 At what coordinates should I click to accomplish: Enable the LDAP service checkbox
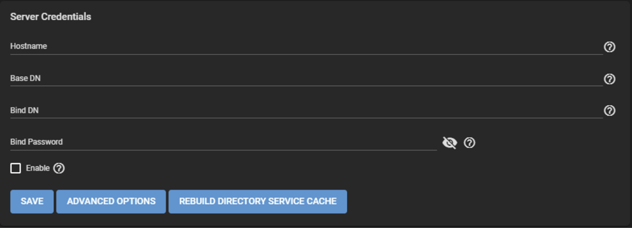tap(16, 168)
